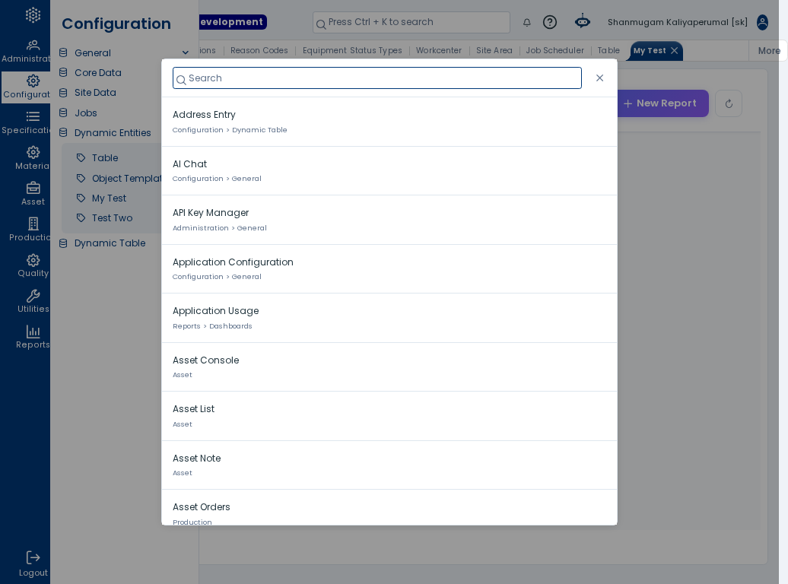Switch to the Reason Codes tab

259,50
